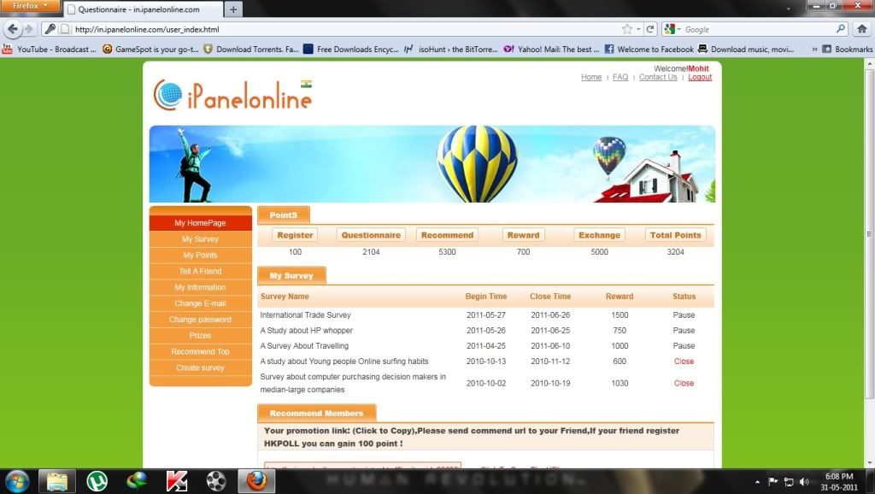Image resolution: width=875 pixels, height=494 pixels.
Task: Launch uTorrent from the taskbar
Action: click(97, 481)
